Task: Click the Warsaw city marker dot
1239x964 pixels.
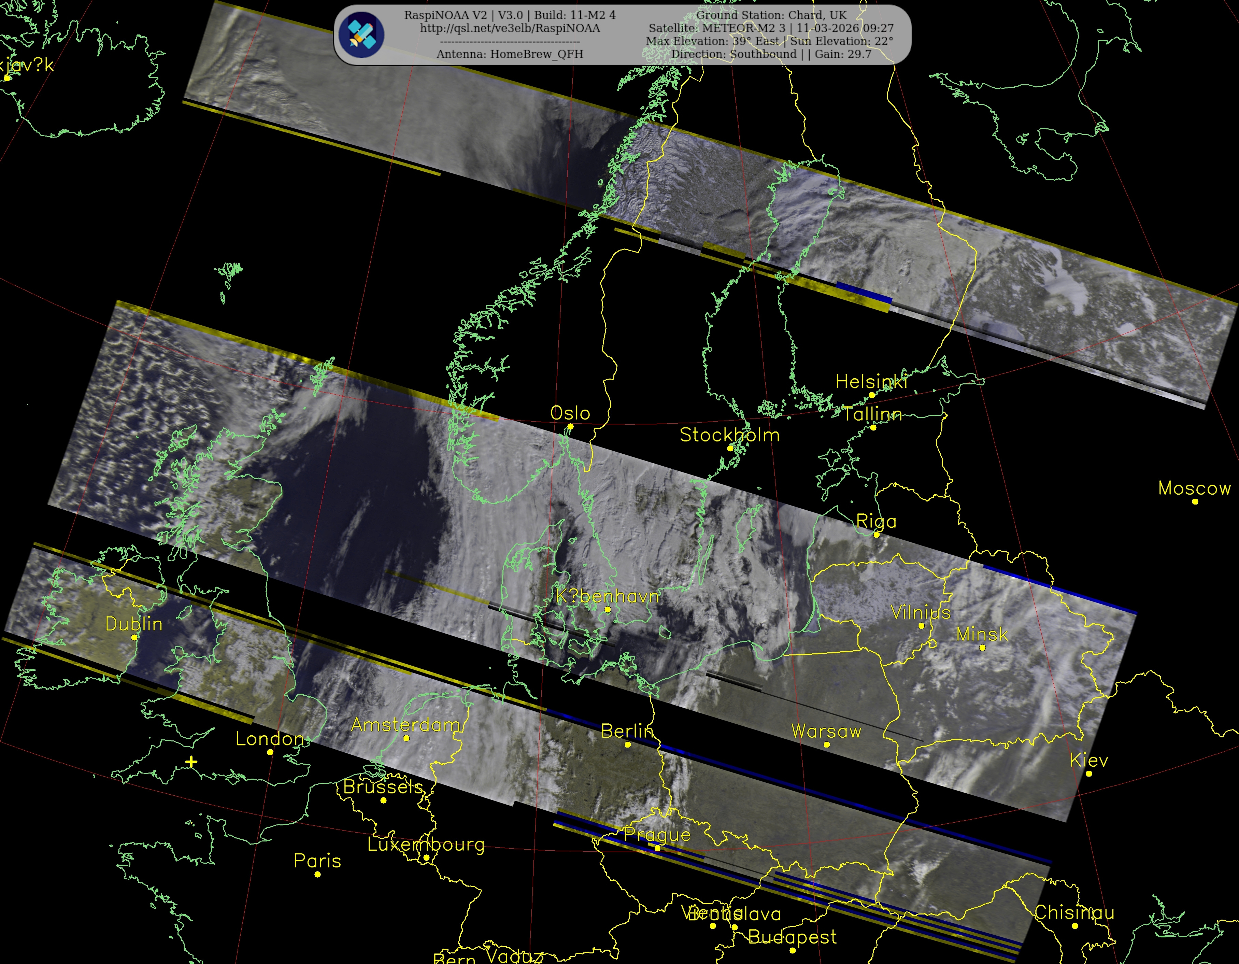Action: coord(827,745)
